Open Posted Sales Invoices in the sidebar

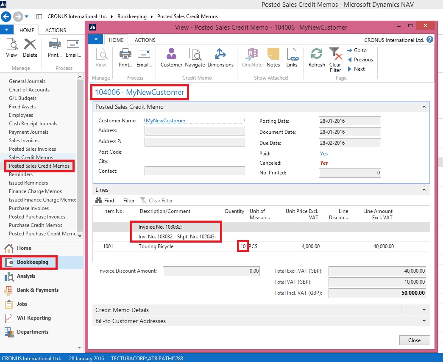tap(32, 149)
